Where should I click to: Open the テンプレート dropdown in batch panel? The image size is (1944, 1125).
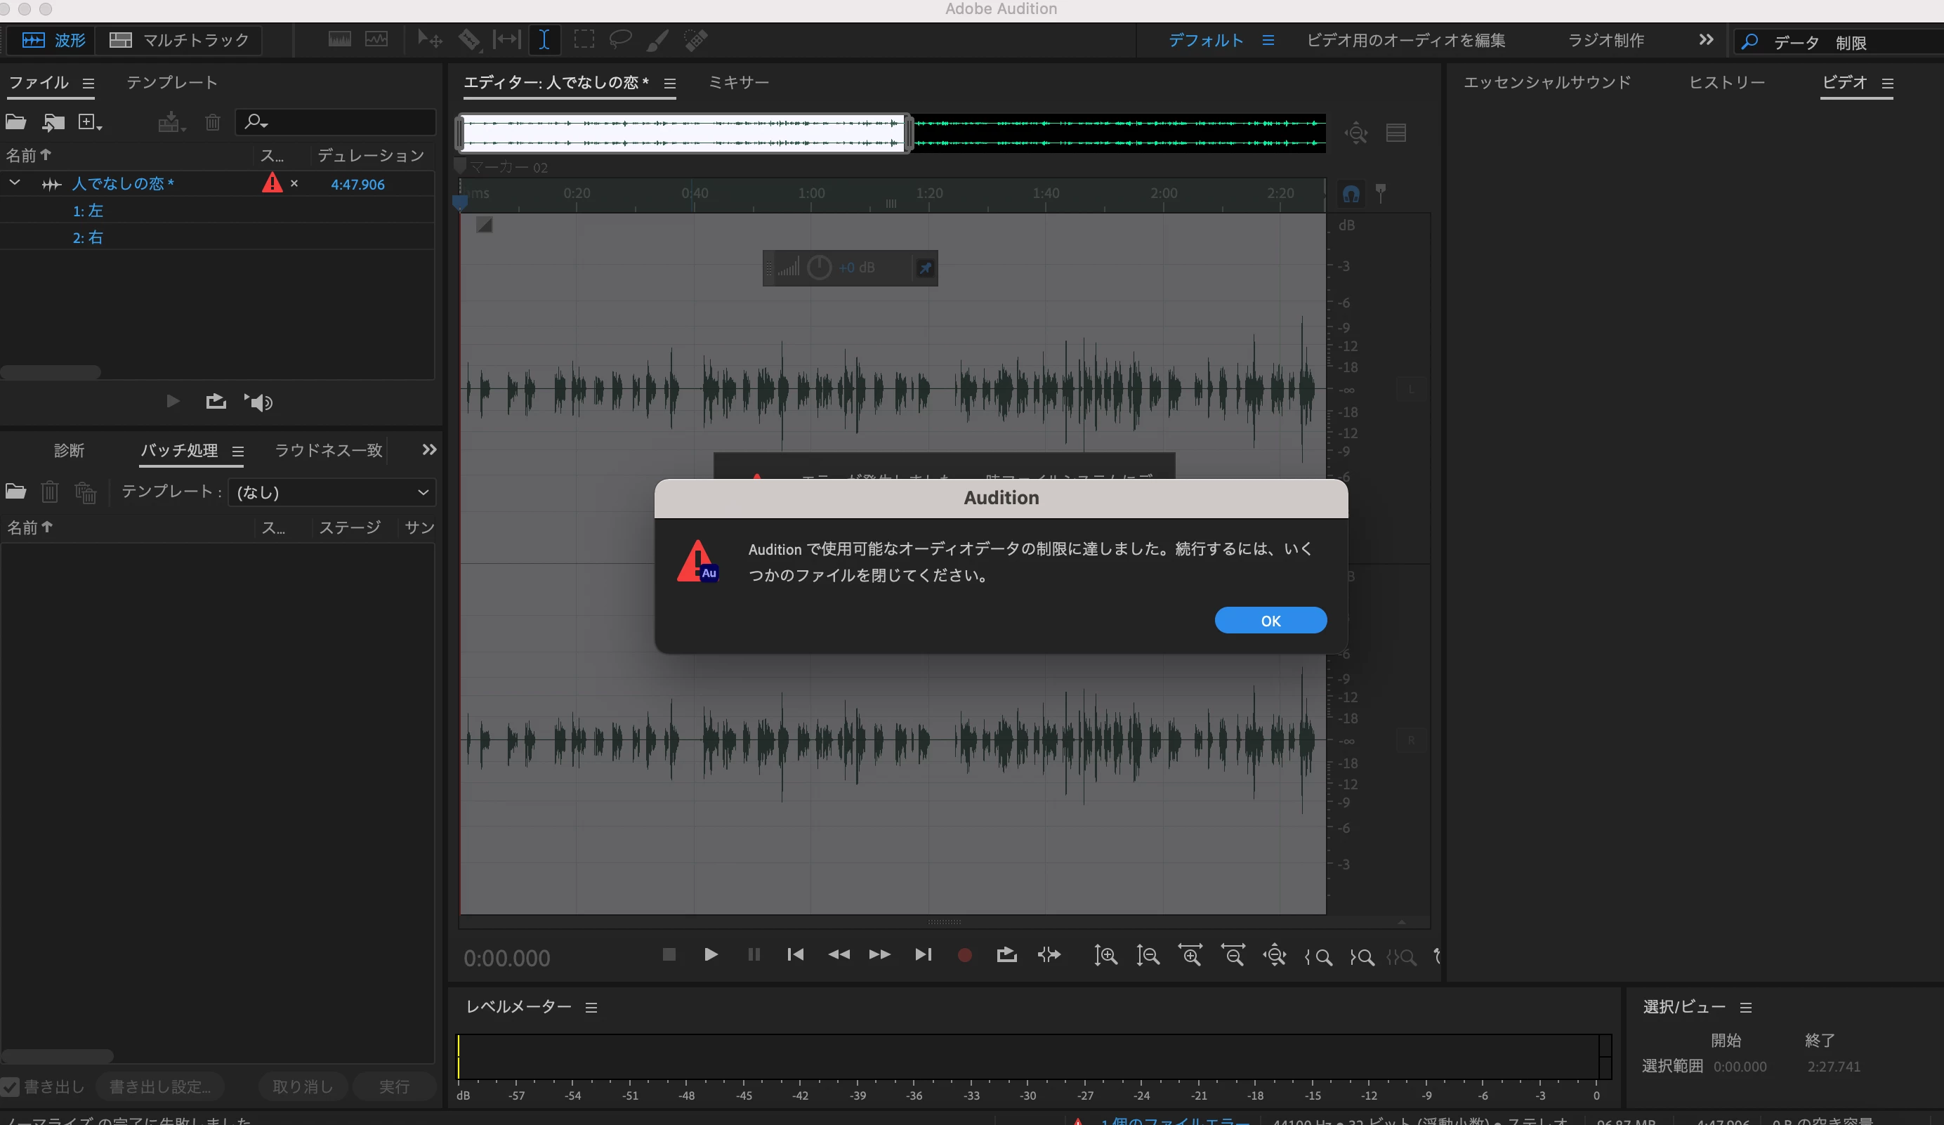point(331,492)
